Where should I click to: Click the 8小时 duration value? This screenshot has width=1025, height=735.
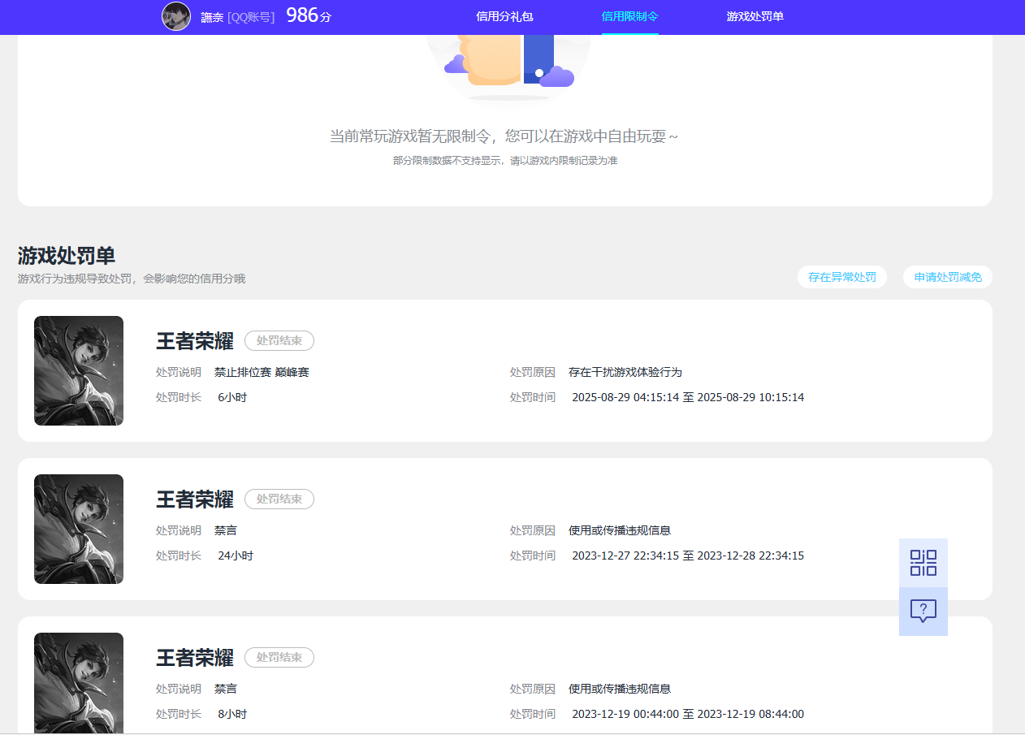232,714
